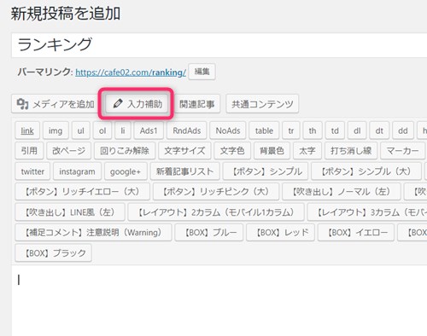Insert a table tag
The width and height of the screenshot is (427, 336).
tap(264, 130)
